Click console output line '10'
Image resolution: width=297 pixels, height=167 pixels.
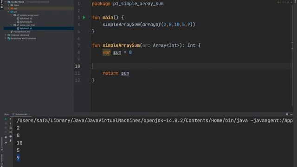(19, 143)
